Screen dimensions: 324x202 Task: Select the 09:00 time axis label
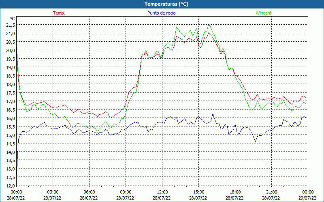click(126, 192)
